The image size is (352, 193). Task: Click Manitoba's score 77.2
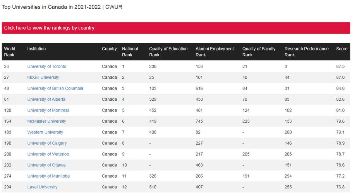340,176
